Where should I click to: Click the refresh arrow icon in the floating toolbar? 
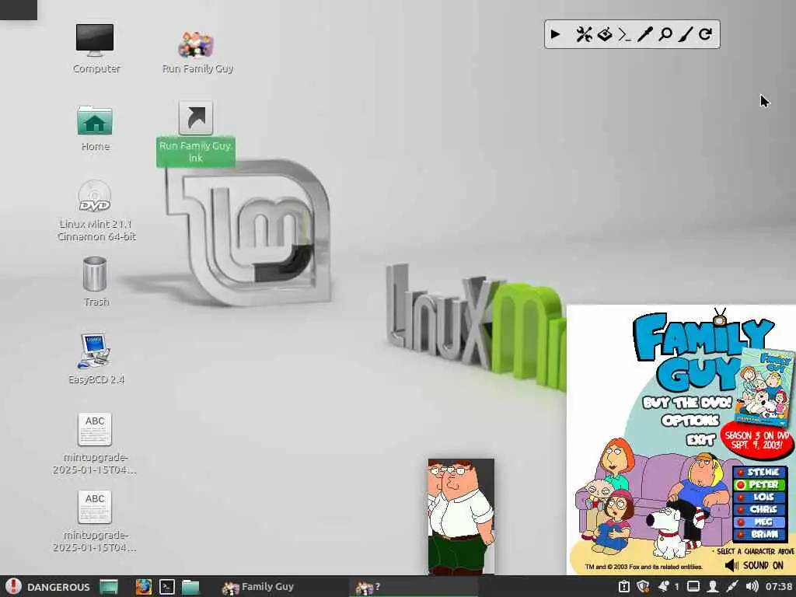point(705,34)
